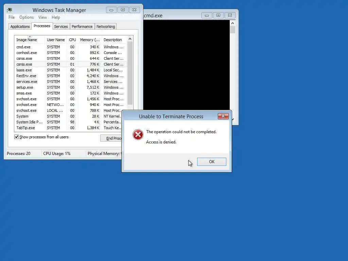Image resolution: width=348 pixels, height=261 pixels.
Task: Switch to the Applications tab
Action: point(20,27)
